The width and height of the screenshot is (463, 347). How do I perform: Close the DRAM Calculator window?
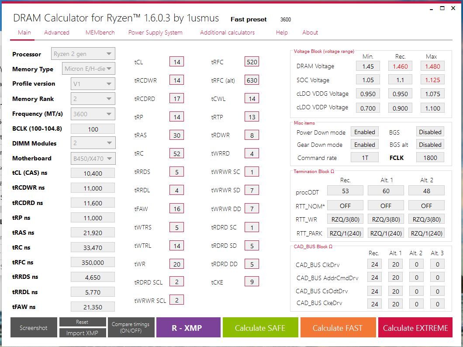(x=453, y=8)
